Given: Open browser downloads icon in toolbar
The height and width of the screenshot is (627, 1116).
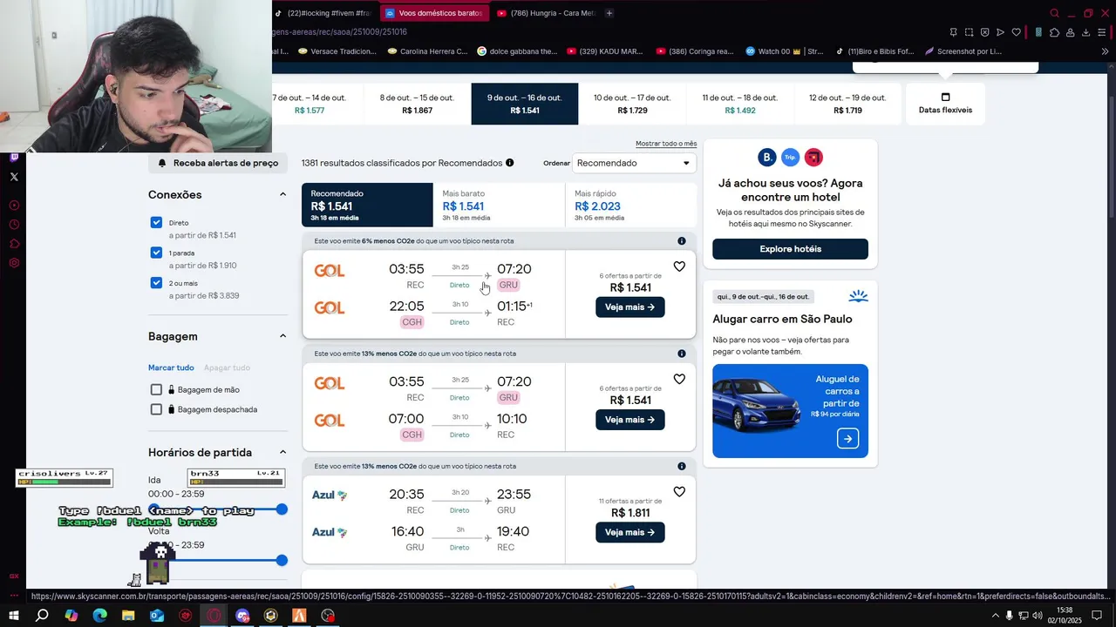Looking at the screenshot, I should pyautogui.click(x=1086, y=32).
